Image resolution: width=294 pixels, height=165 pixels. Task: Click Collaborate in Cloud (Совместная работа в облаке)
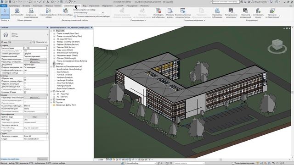tap(48, 13)
